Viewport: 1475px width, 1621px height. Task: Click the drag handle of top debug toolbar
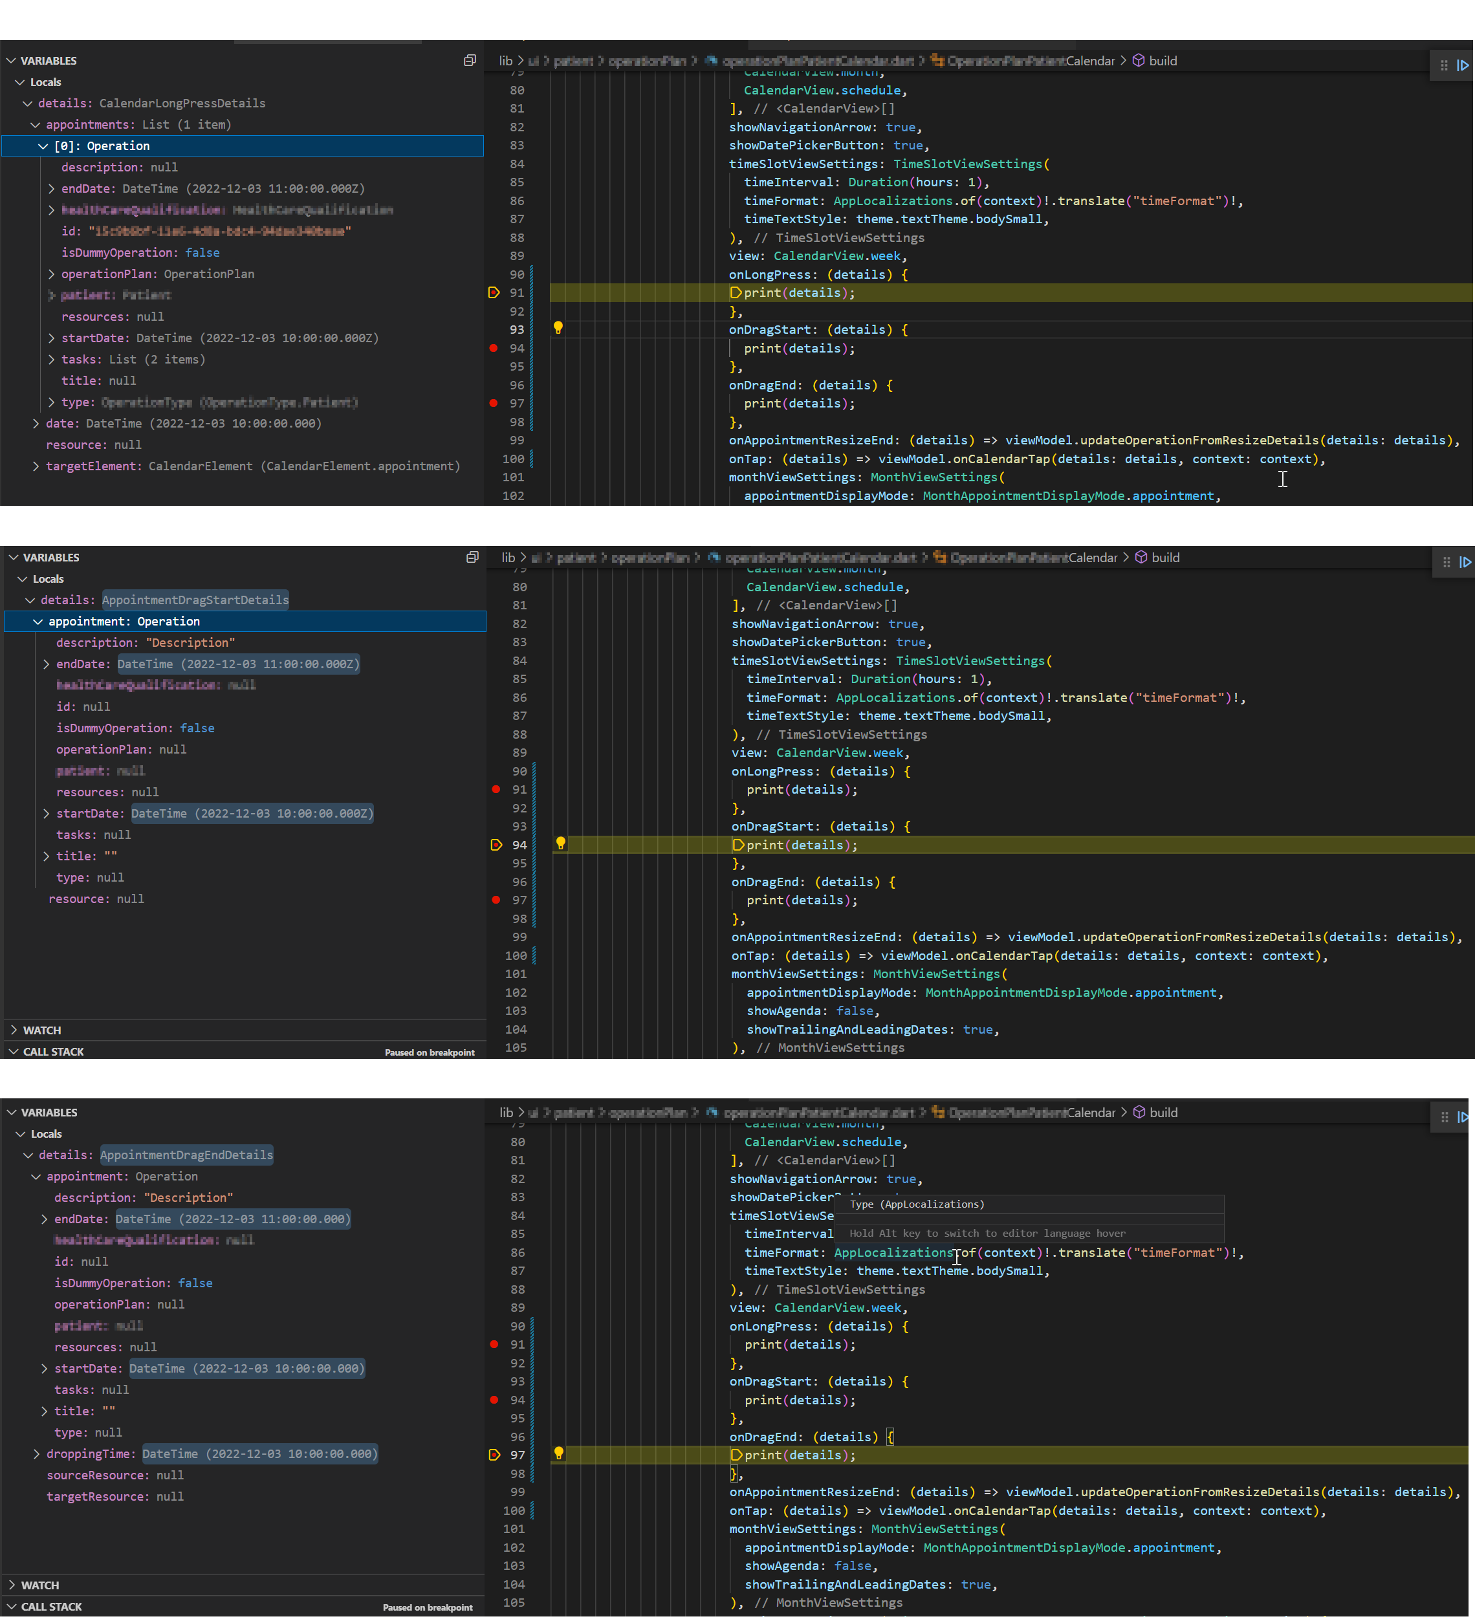coord(1444,65)
